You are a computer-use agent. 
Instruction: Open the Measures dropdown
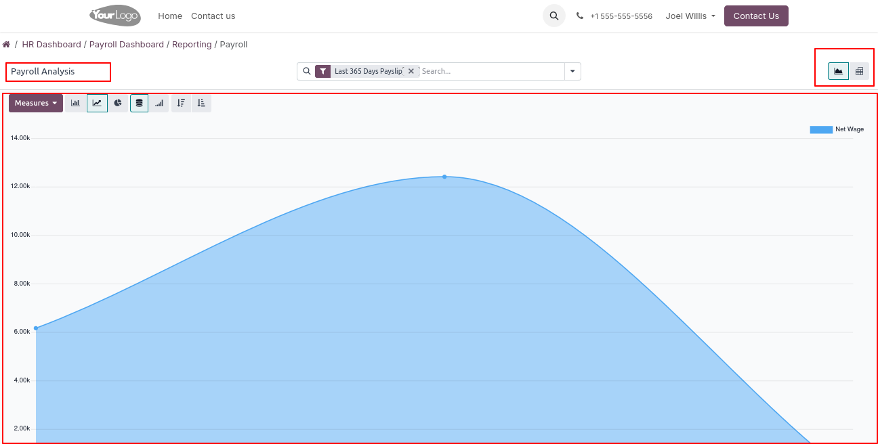(x=36, y=103)
